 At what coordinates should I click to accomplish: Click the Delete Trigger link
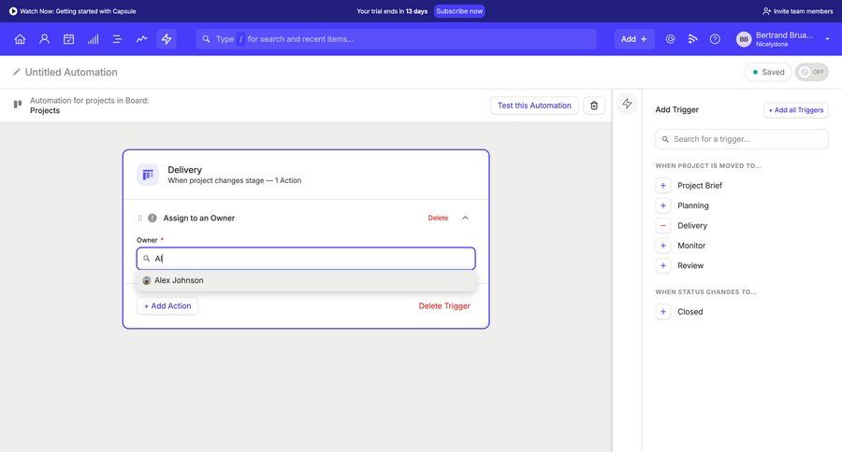[x=444, y=306]
